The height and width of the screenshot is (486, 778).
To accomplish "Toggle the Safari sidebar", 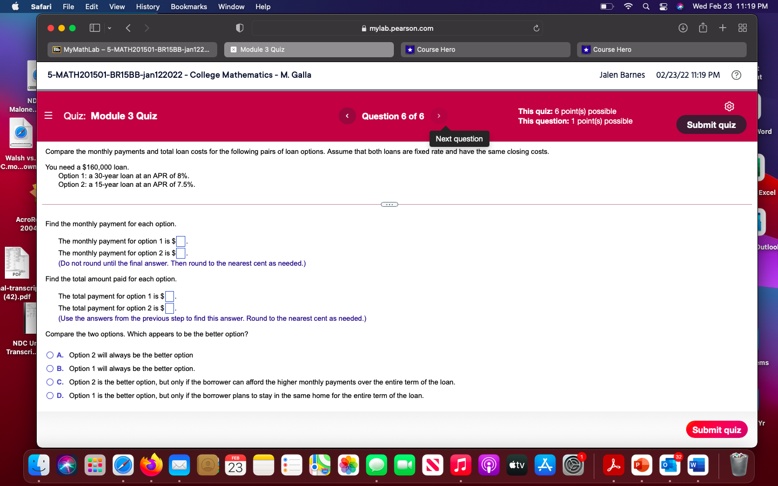I will 94,28.
